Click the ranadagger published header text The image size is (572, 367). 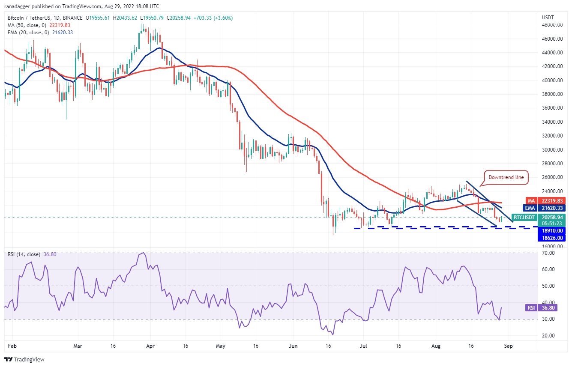coord(81,6)
